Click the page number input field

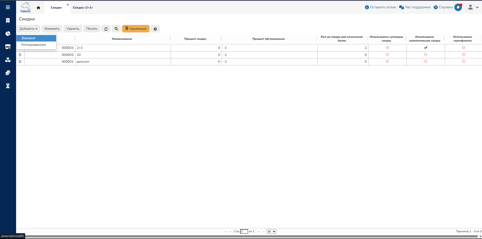[244, 231]
